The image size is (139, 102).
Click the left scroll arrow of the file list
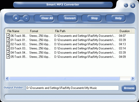[7, 78]
